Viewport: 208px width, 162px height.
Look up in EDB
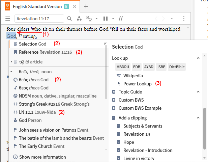137,67
